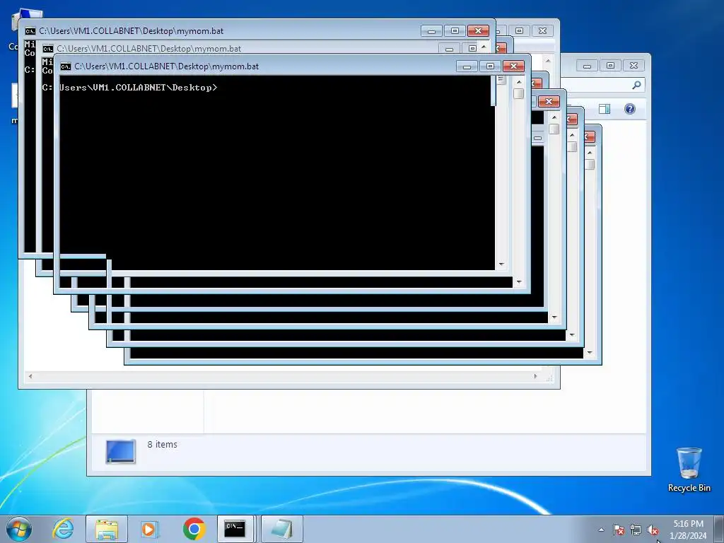Click the frontmost command window's scroll-down arrow
The height and width of the screenshot is (543, 724).
(518, 281)
